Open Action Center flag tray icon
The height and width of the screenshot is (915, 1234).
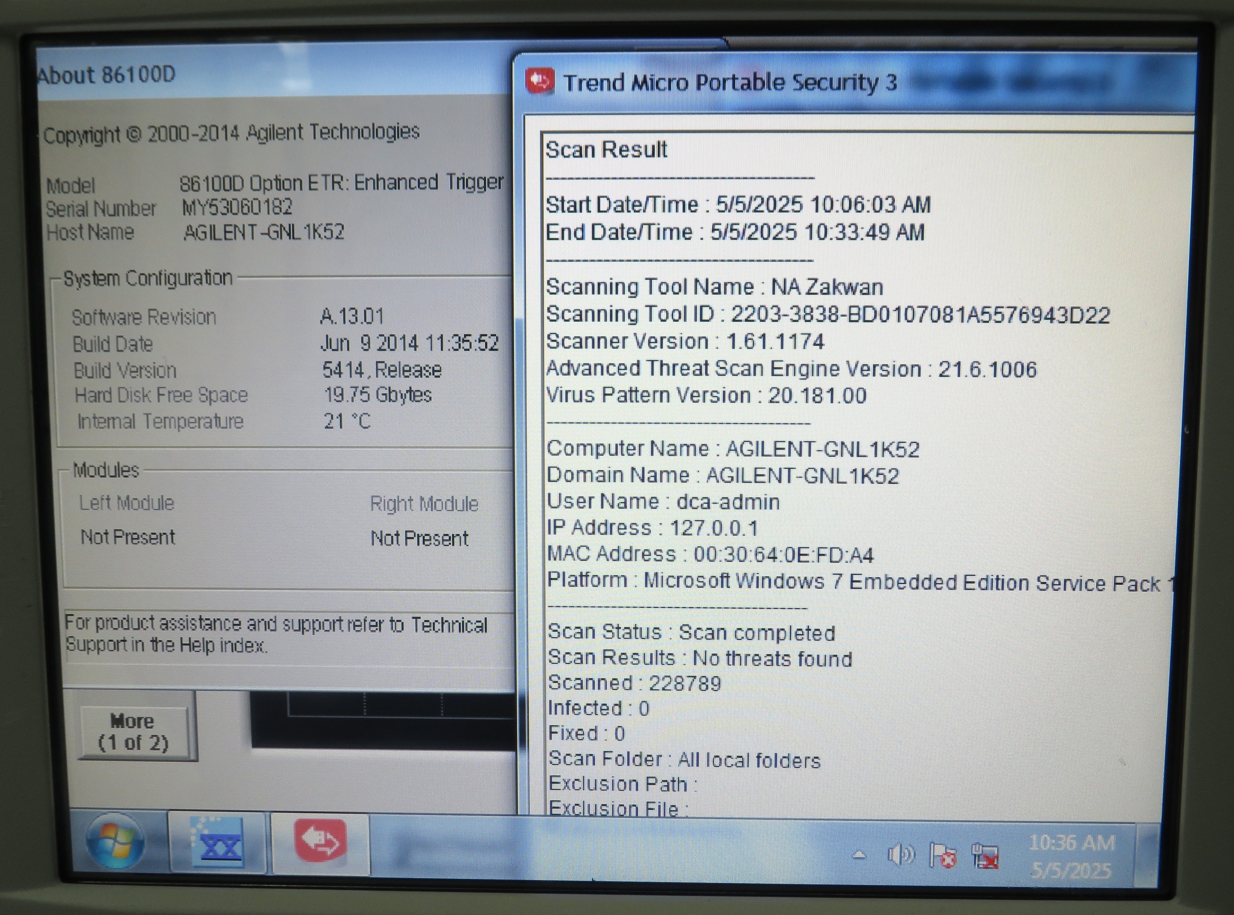click(943, 855)
